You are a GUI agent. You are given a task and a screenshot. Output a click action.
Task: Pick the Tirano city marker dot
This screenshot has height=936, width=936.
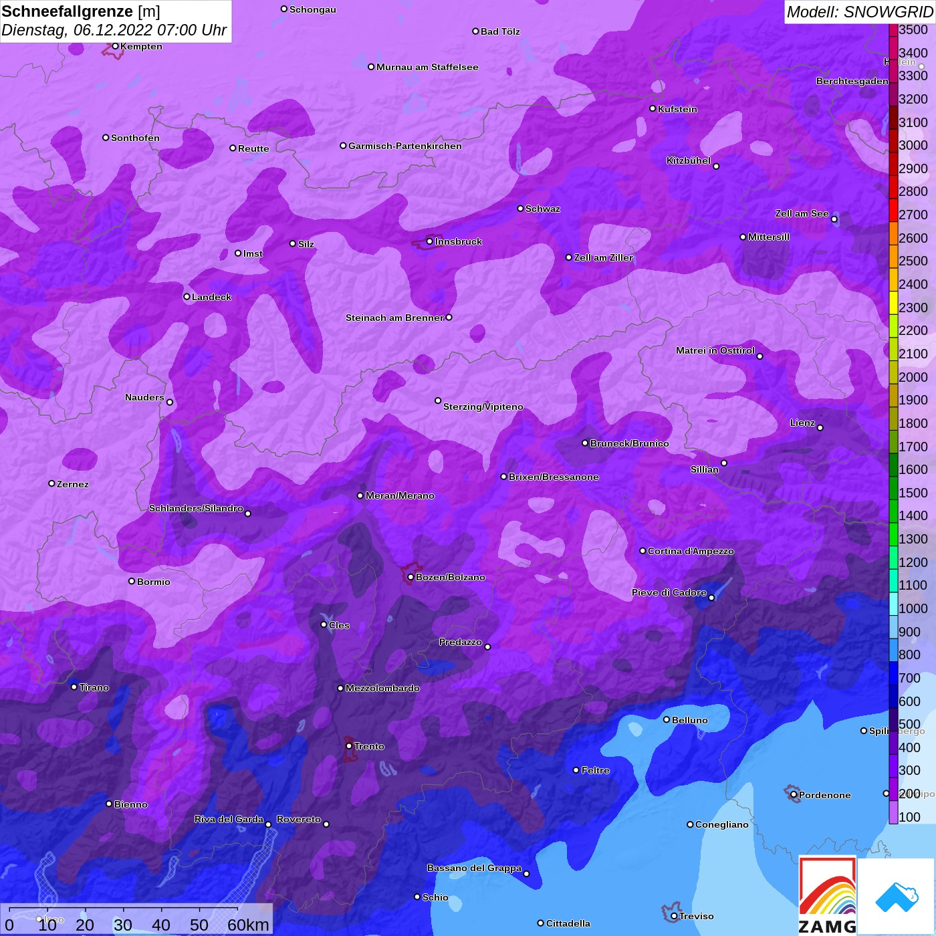tap(74, 687)
